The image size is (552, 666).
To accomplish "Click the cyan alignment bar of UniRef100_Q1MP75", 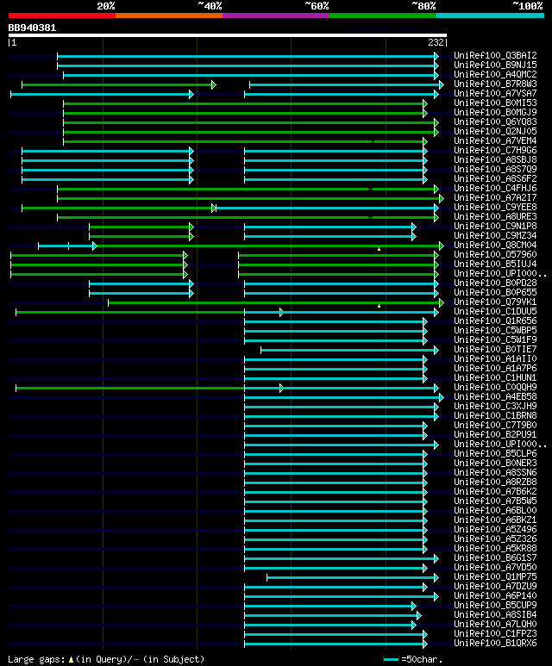I will pyautogui.click(x=351, y=577).
